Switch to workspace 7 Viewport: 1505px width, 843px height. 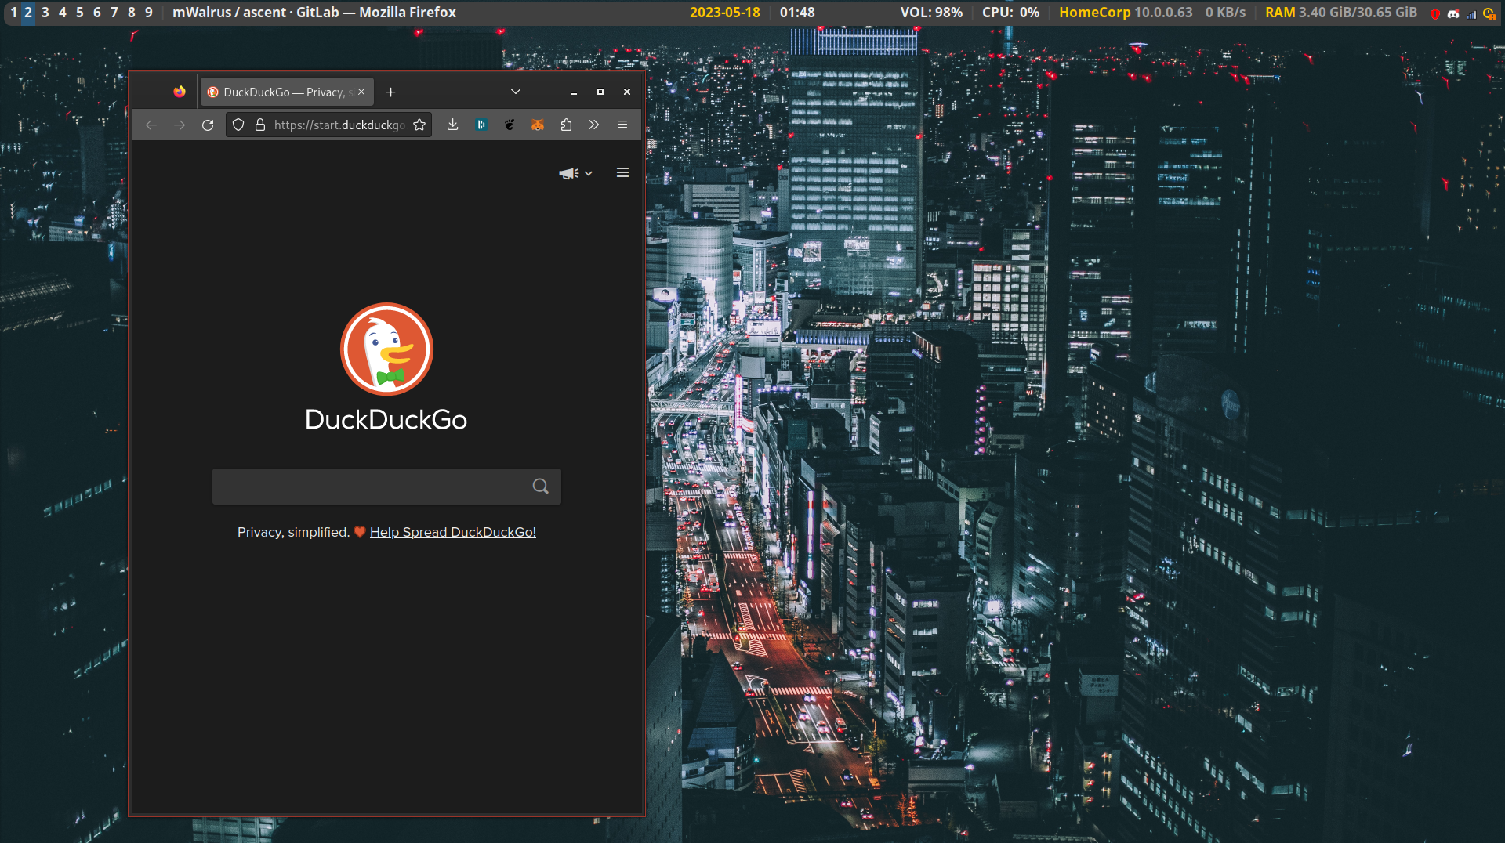click(x=114, y=13)
